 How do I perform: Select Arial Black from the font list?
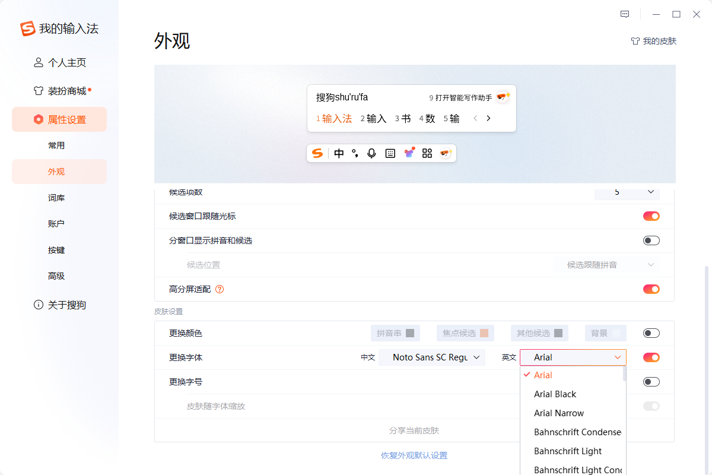click(x=555, y=394)
